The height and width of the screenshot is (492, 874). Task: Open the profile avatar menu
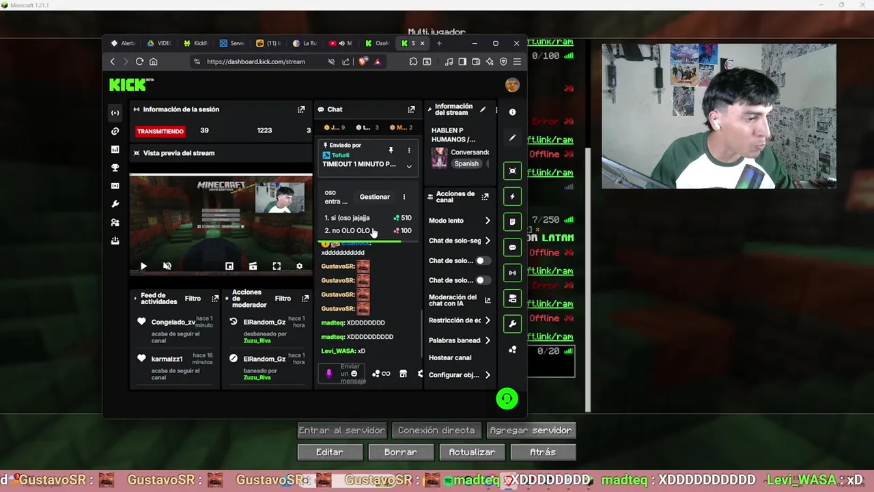coord(512,85)
